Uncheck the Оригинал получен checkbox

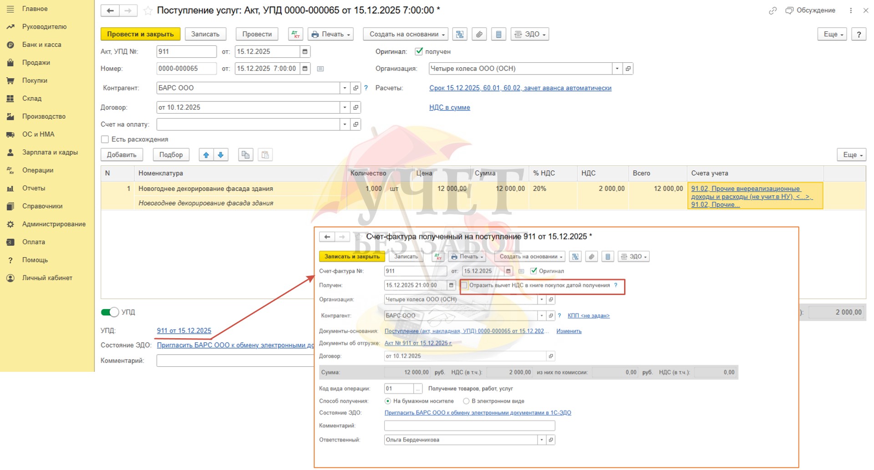point(419,52)
